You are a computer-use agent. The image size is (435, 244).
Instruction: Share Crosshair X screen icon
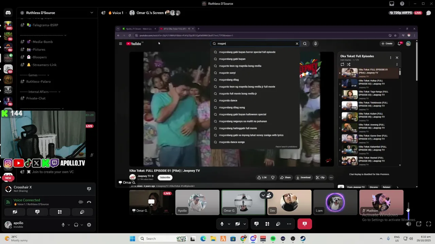click(89, 189)
